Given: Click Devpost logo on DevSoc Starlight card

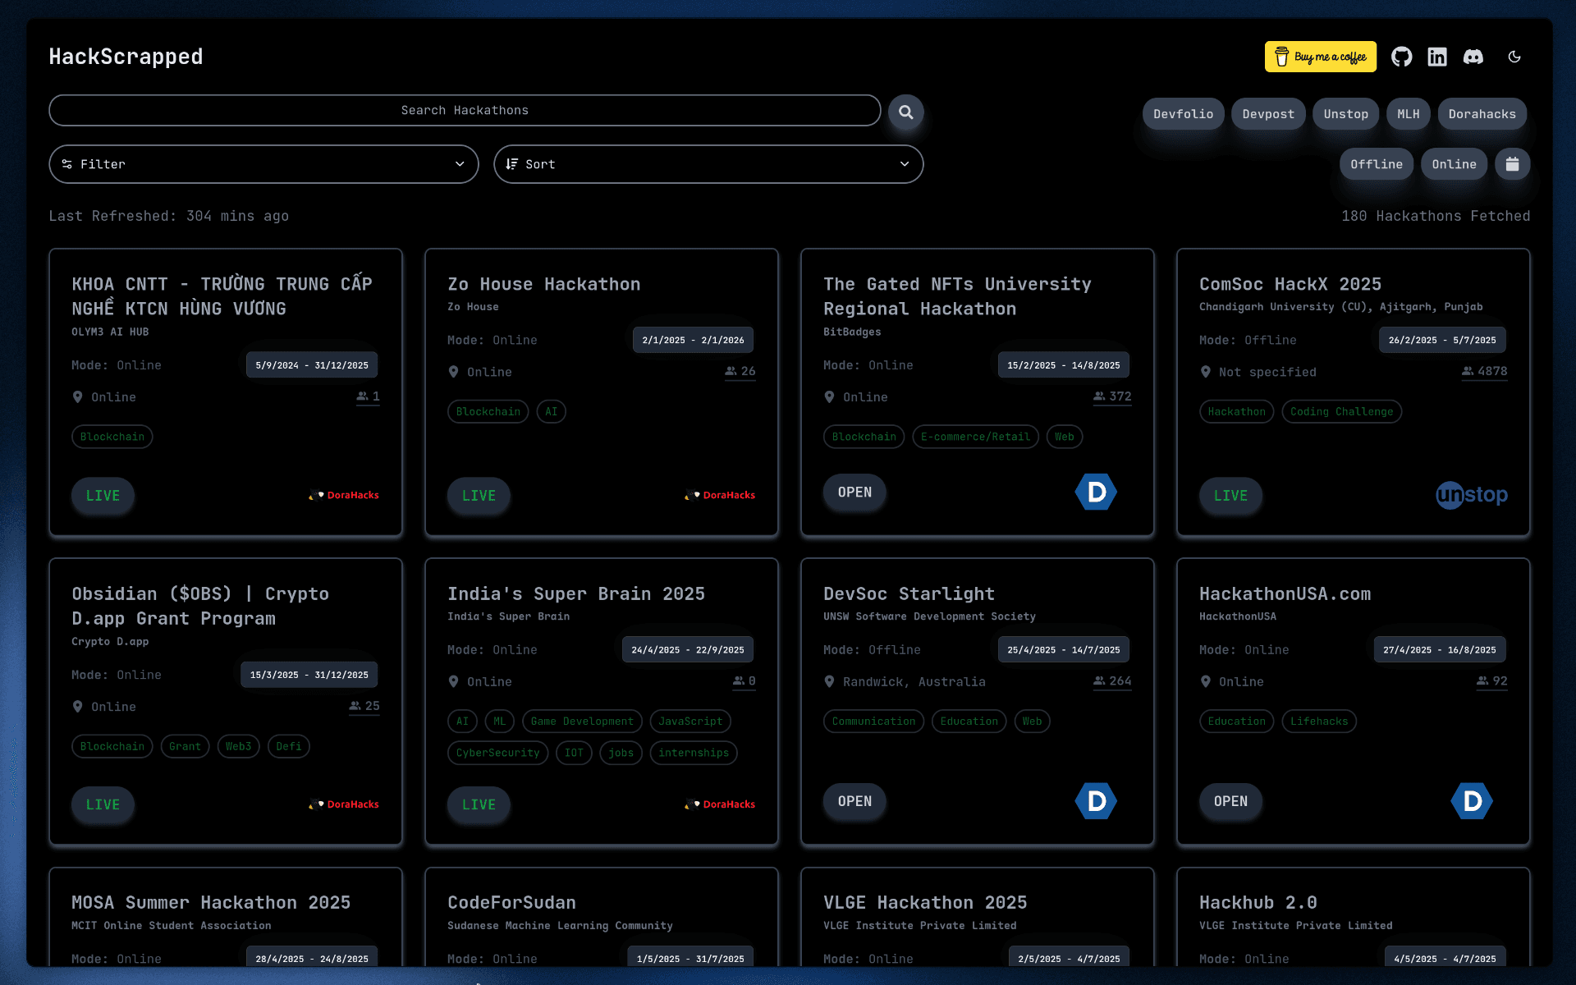Looking at the screenshot, I should [1096, 801].
